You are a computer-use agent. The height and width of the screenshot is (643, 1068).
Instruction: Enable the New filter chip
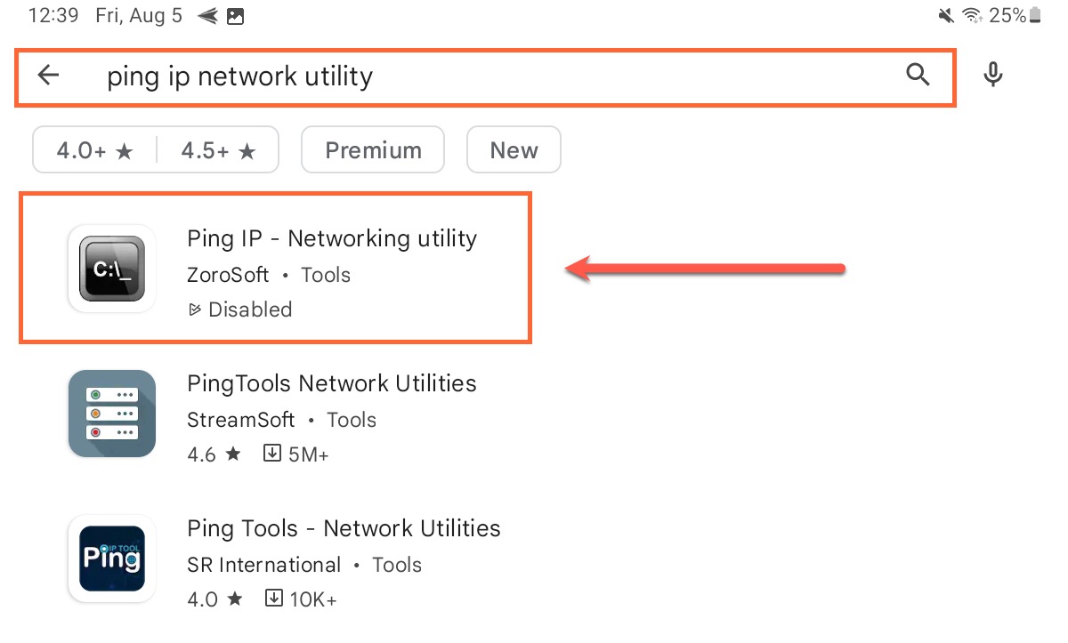pos(514,150)
